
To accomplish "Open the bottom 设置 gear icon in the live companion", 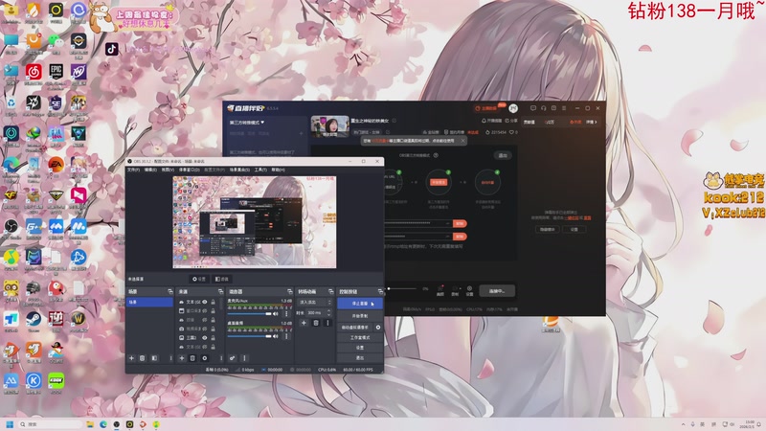I will click(x=469, y=291).
